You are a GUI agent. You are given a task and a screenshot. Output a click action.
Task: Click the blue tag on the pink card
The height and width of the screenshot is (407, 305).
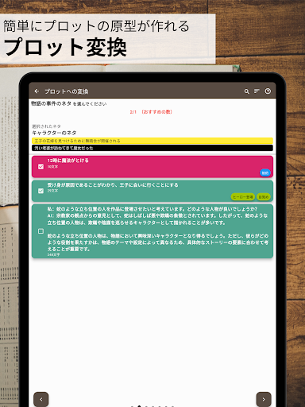click(x=265, y=172)
